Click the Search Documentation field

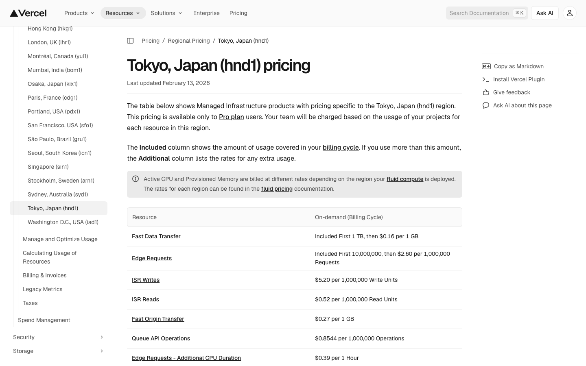point(487,13)
